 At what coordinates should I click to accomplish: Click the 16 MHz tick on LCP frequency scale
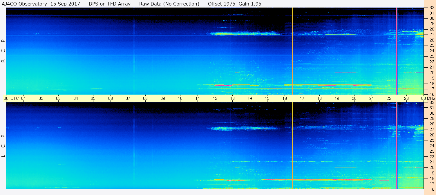coord(431,189)
